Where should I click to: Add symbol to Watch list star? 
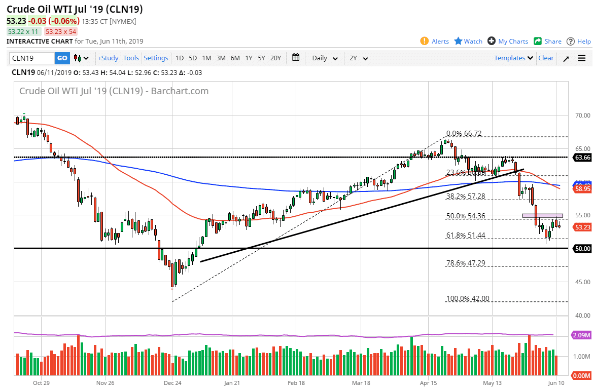pyautogui.click(x=458, y=41)
